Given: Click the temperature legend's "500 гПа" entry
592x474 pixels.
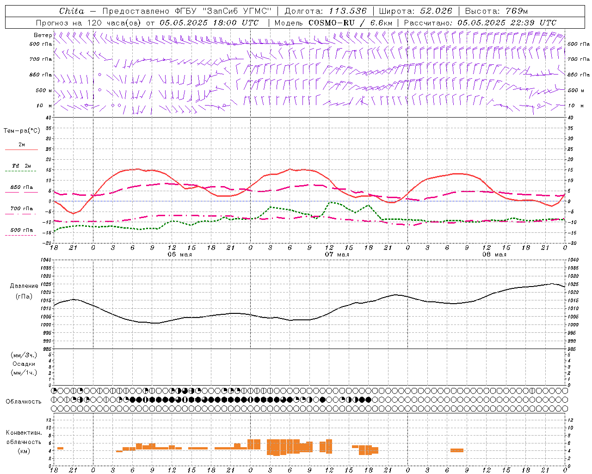Looking at the screenshot, I should point(21,230).
